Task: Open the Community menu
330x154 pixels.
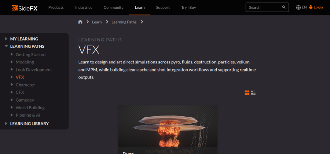Action: tap(113, 7)
